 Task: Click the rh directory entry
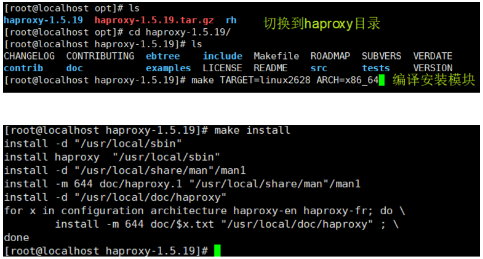point(231,20)
